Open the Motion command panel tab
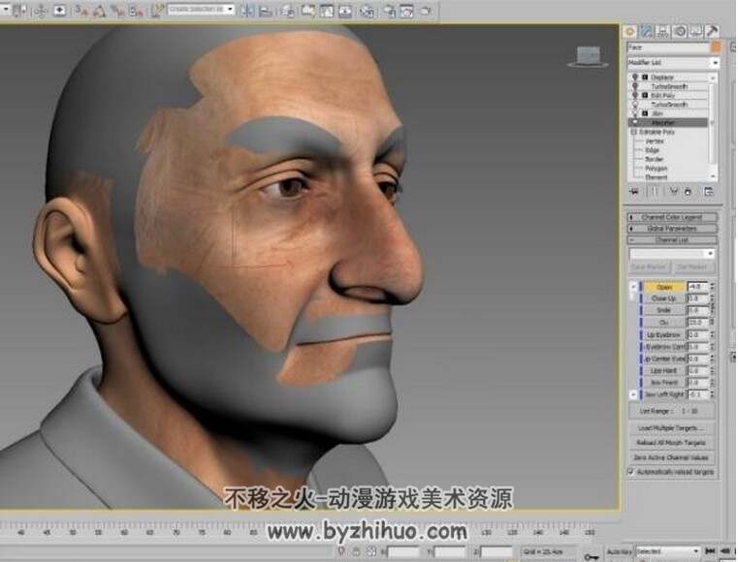Screen dimensions: 738x562 679,32
